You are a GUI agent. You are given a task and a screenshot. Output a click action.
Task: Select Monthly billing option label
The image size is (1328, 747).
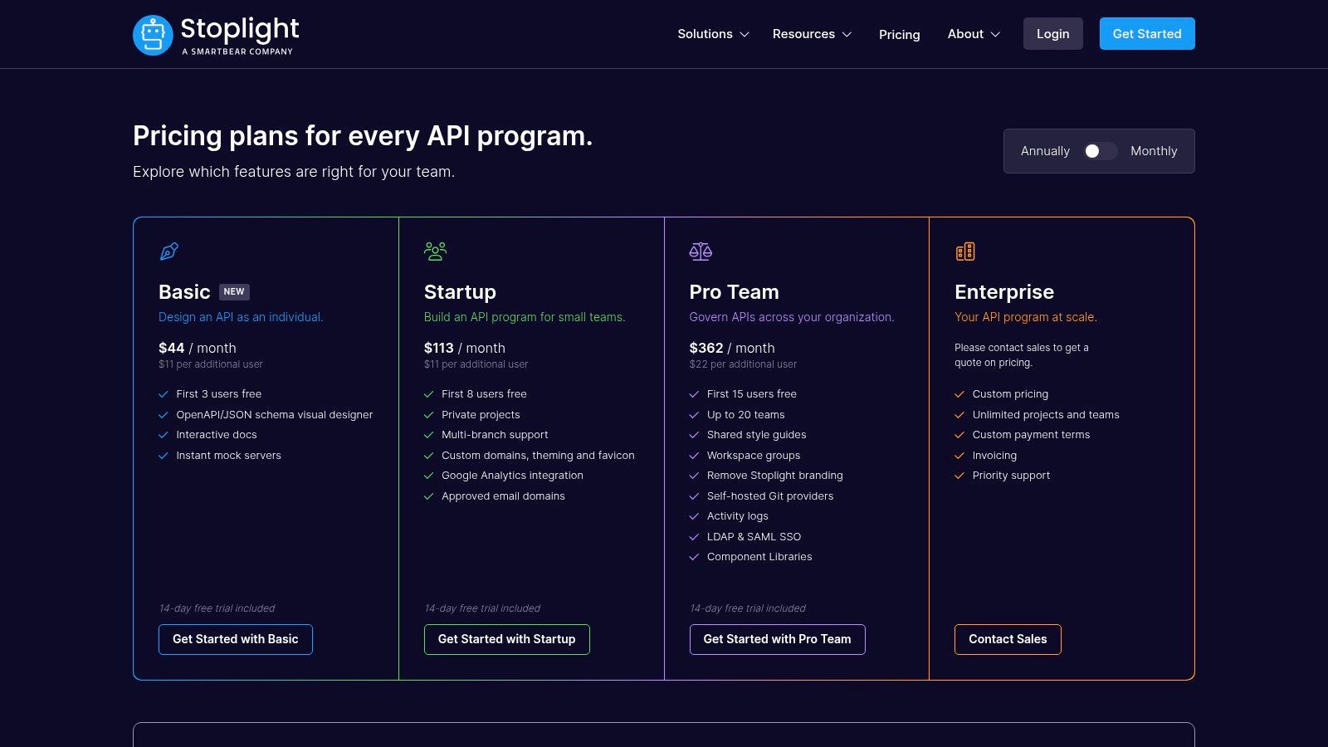click(1153, 151)
